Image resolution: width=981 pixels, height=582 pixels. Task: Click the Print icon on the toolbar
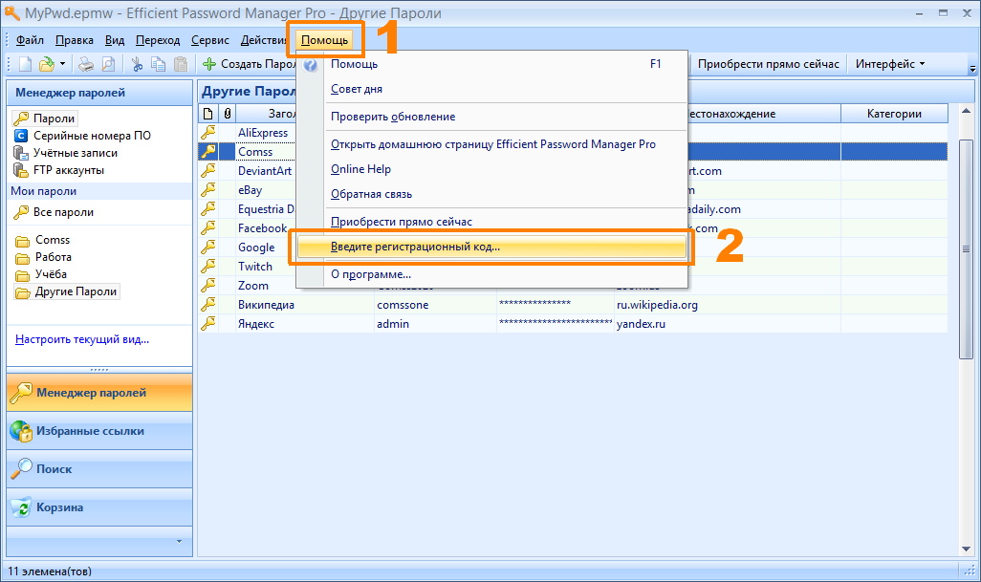[x=87, y=65]
